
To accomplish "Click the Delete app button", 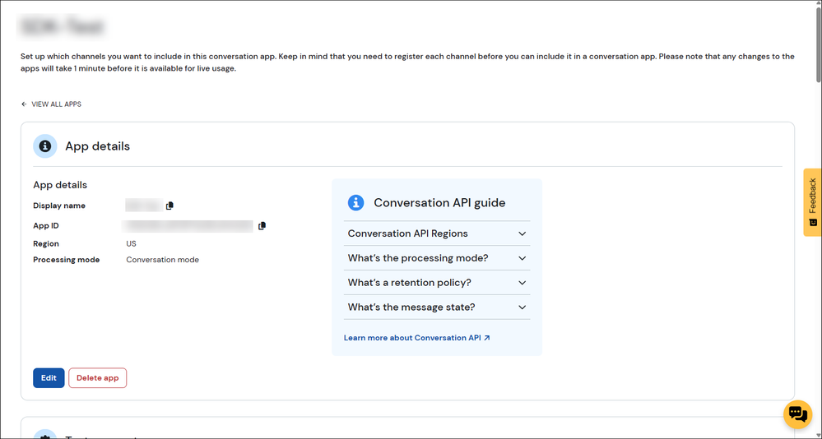I will click(97, 378).
